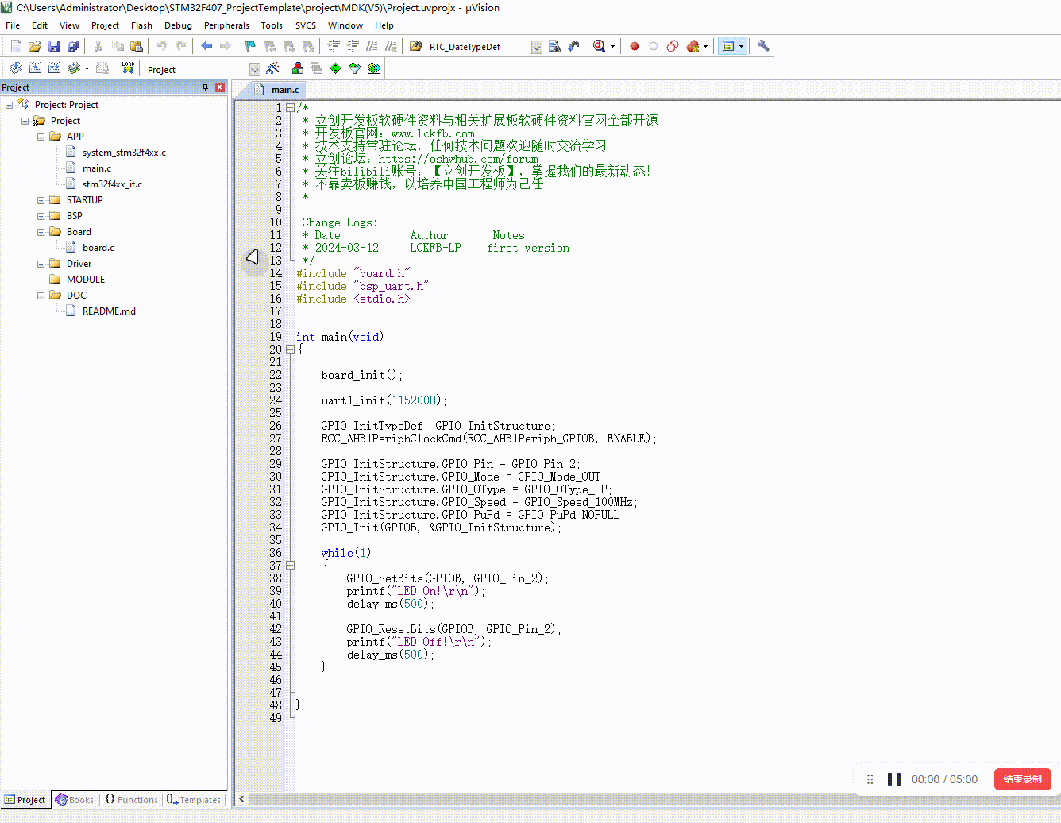The width and height of the screenshot is (1061, 823).
Task: Insert breakpoint using the red dot icon
Action: tap(635, 46)
